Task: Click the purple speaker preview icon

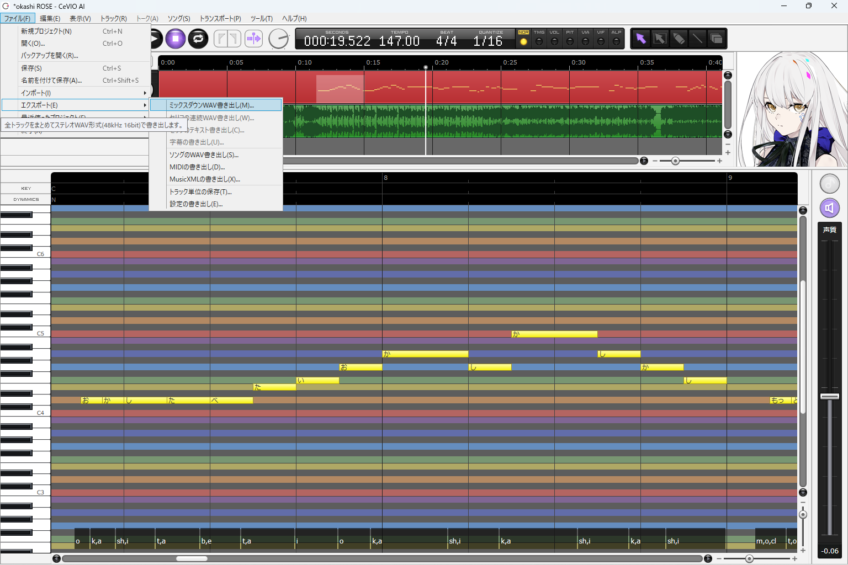Action: 829,208
